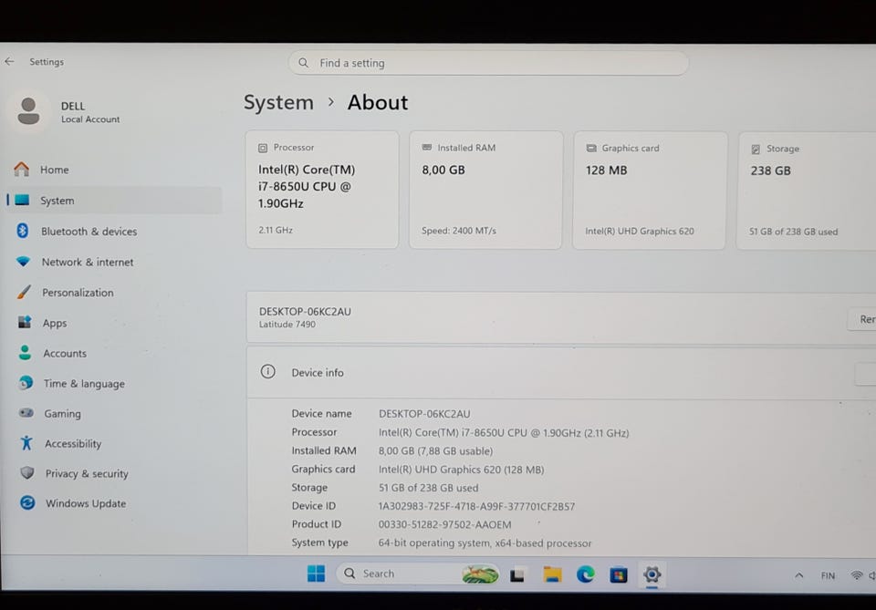
Task: Click the FIN language indicator
Action: (828, 575)
